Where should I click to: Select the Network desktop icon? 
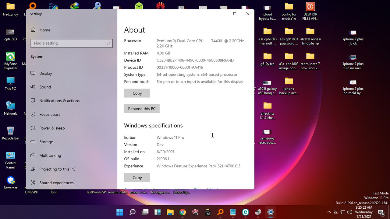click(x=10, y=108)
